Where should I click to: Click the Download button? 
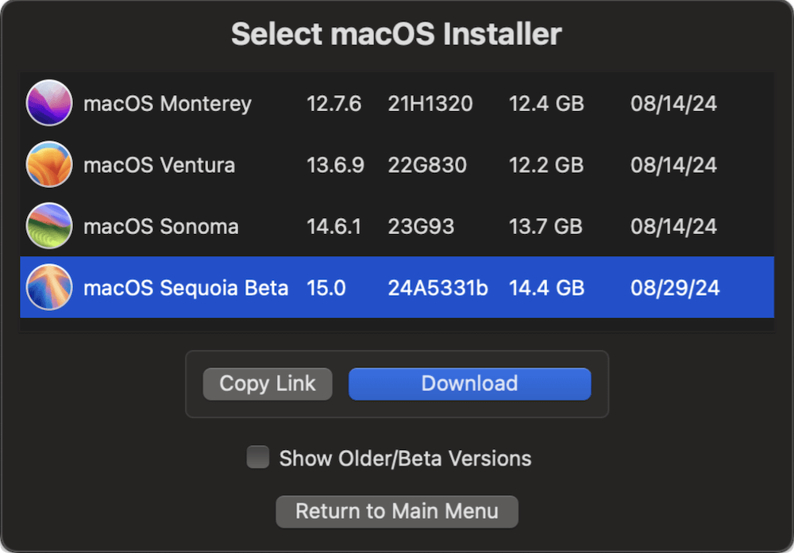pos(469,383)
